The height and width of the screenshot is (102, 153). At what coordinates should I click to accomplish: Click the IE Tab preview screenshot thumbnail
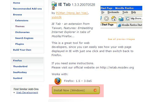click(121, 17)
